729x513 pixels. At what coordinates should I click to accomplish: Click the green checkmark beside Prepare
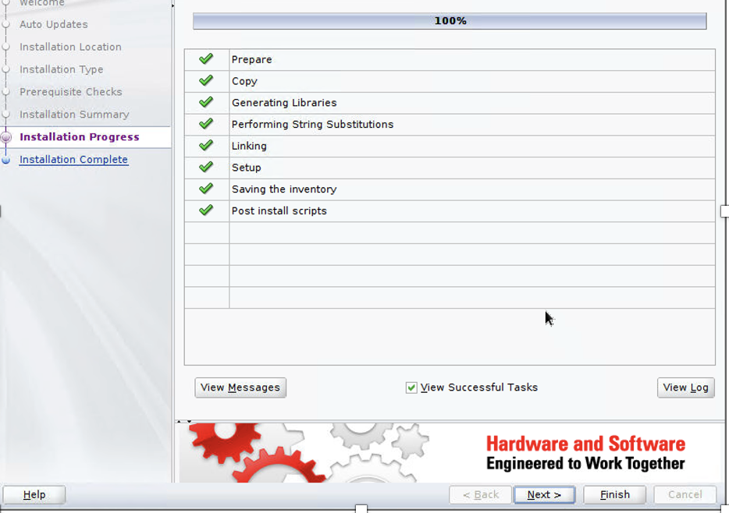coord(206,59)
